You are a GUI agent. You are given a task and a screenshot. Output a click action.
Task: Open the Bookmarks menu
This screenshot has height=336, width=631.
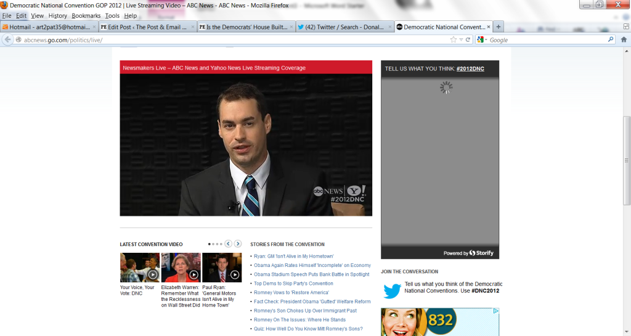(86, 15)
